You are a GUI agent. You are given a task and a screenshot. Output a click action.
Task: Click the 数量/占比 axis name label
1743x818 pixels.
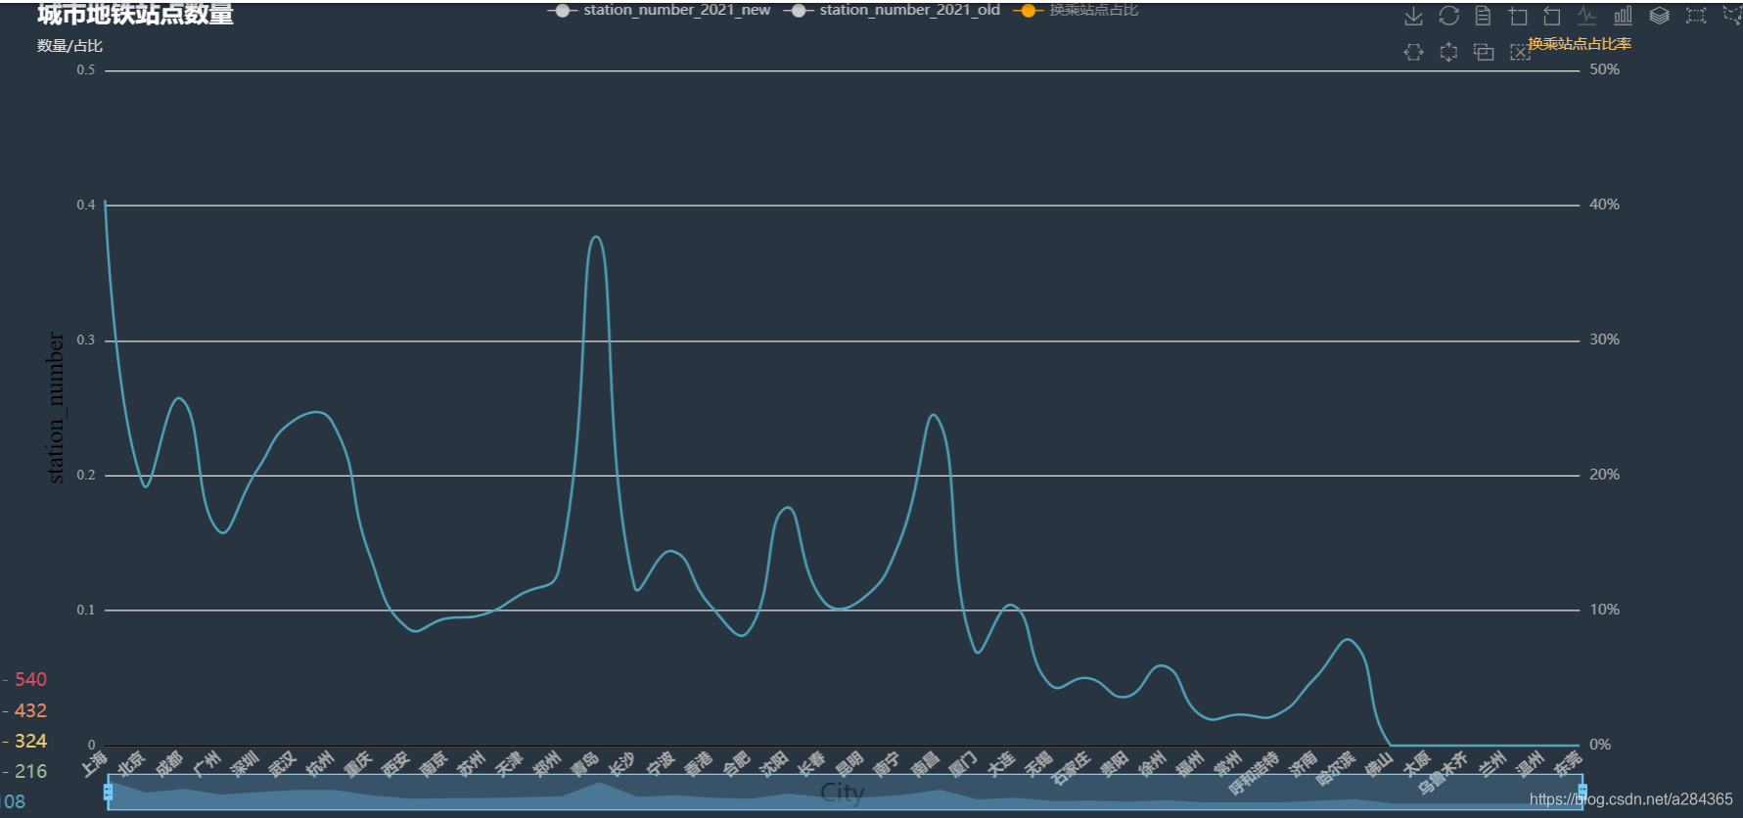coord(69,46)
